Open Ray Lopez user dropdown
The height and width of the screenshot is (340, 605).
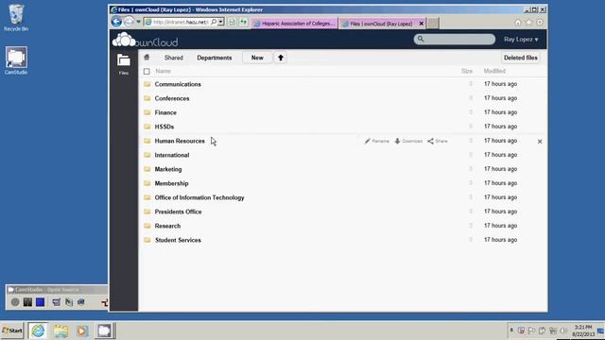pyautogui.click(x=521, y=40)
